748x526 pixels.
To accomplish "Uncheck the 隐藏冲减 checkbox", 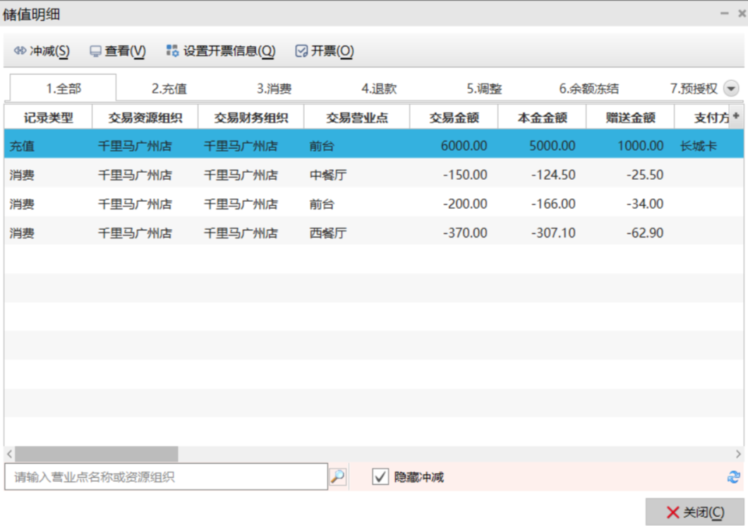I will 380,477.
